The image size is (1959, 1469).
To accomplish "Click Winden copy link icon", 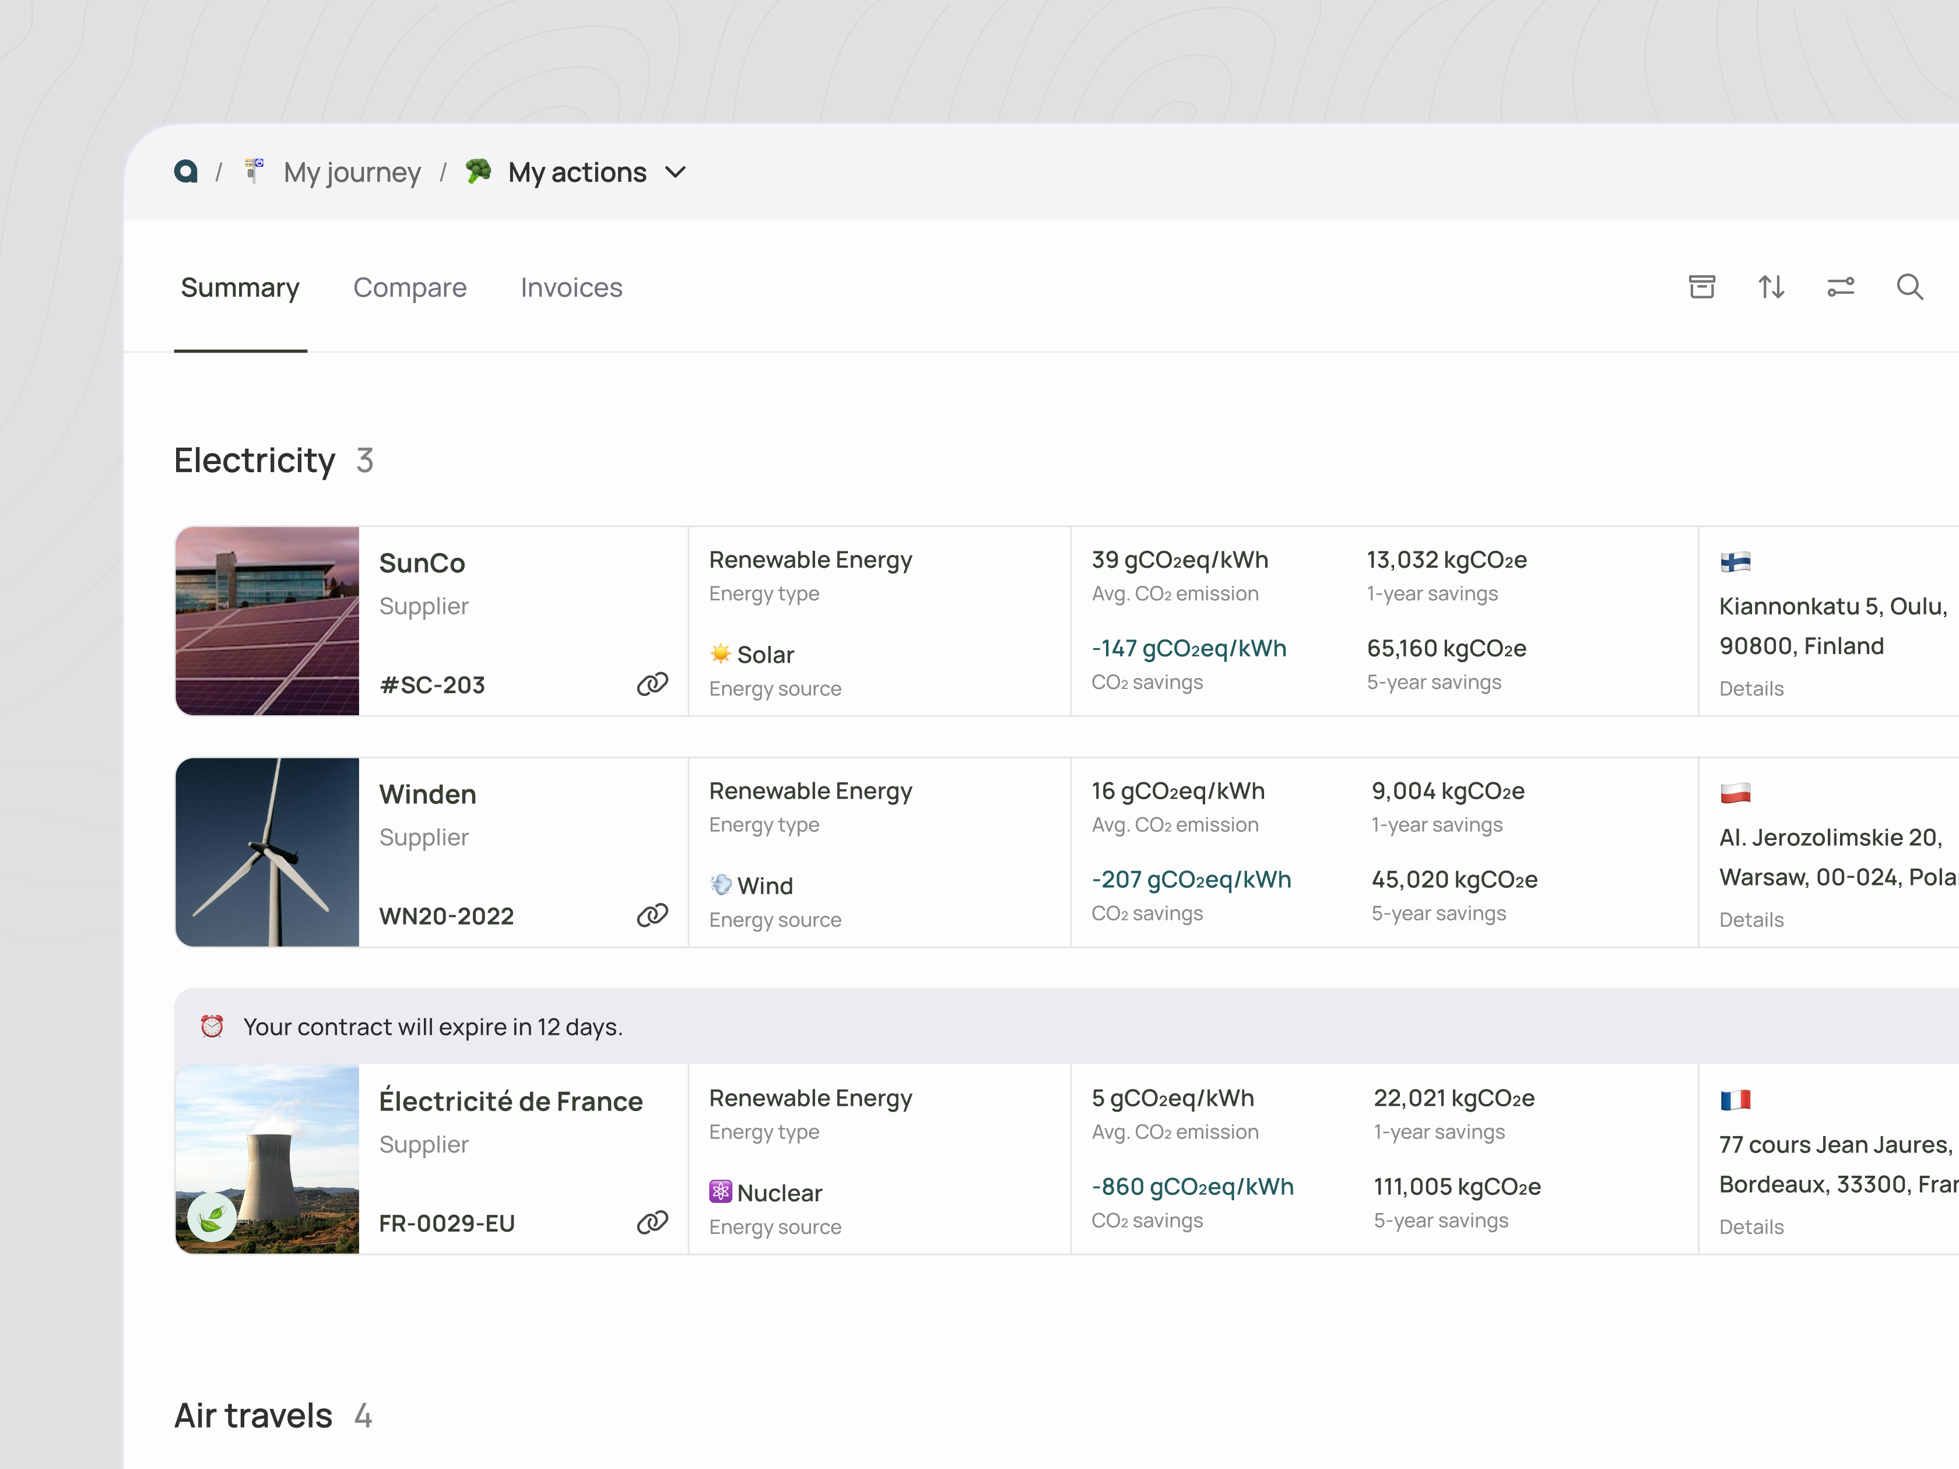I will click(652, 915).
